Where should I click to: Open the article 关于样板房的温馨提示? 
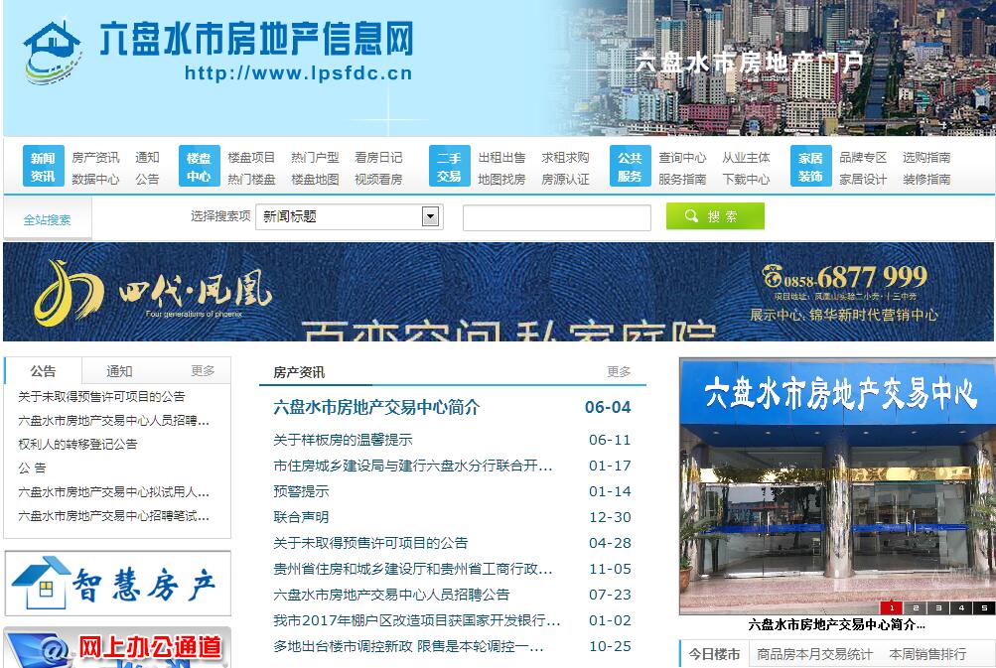pyautogui.click(x=343, y=440)
